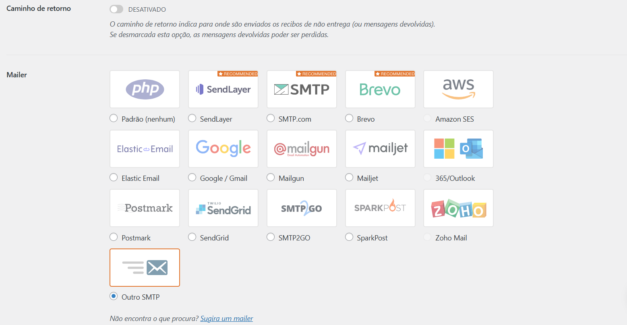Pick the SMTP.com logo card
The height and width of the screenshot is (325, 627).
click(302, 89)
